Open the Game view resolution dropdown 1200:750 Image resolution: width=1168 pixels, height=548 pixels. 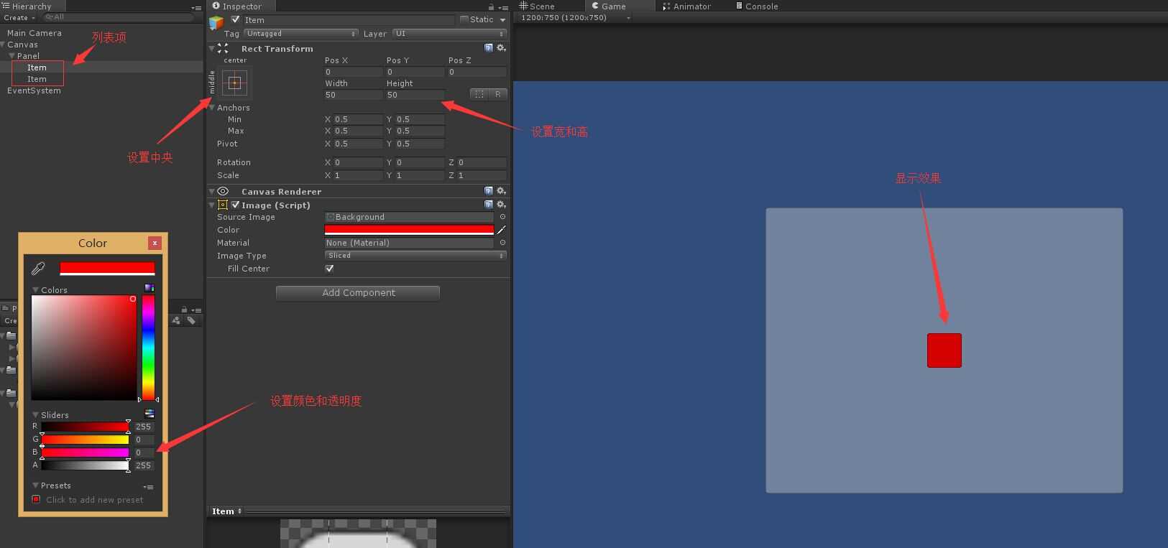tap(576, 17)
